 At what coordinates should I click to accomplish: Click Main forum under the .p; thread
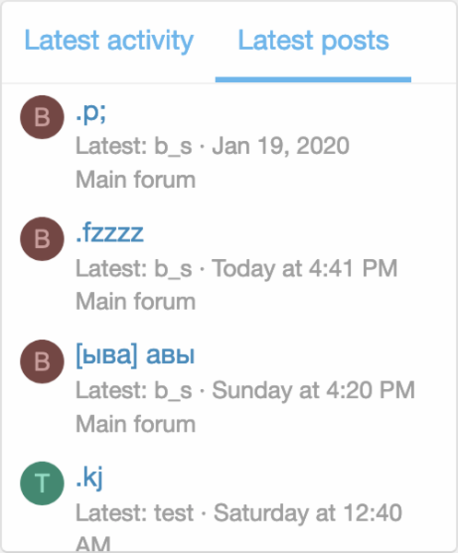[x=135, y=180]
